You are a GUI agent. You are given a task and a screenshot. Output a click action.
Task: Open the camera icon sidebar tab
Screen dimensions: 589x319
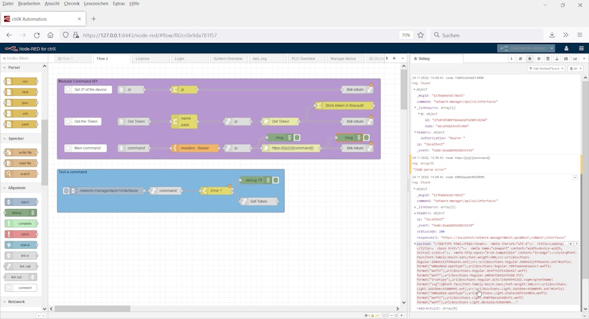[565, 58]
